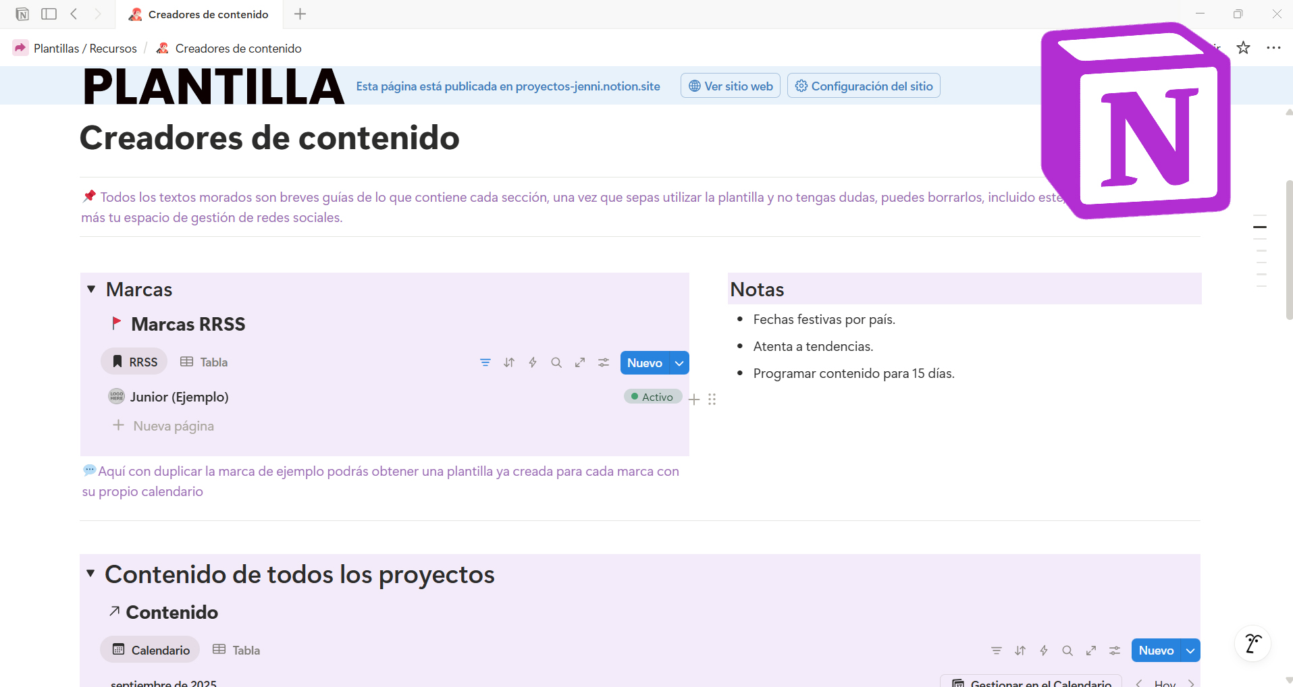Toggle the sidebar panel icon in title bar
Viewport: 1293px width, 687px height.
click(49, 14)
